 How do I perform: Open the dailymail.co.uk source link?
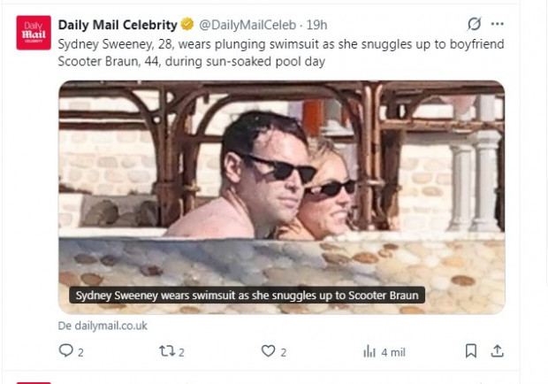pos(103,326)
